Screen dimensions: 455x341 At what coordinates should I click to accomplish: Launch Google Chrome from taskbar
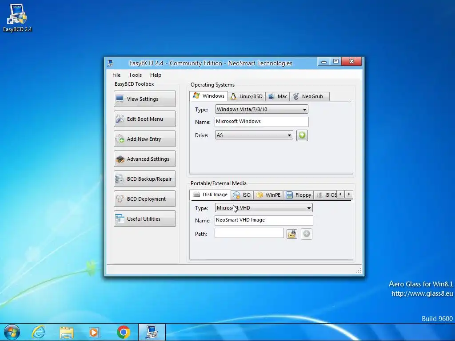tap(124, 332)
